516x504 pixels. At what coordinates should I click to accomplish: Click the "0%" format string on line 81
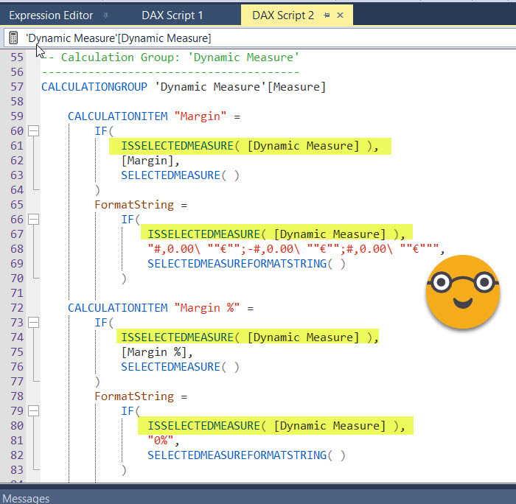click(x=162, y=441)
